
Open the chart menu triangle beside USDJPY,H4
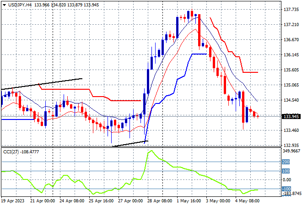point(4,5)
